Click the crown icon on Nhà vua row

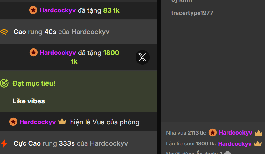coord(259,133)
